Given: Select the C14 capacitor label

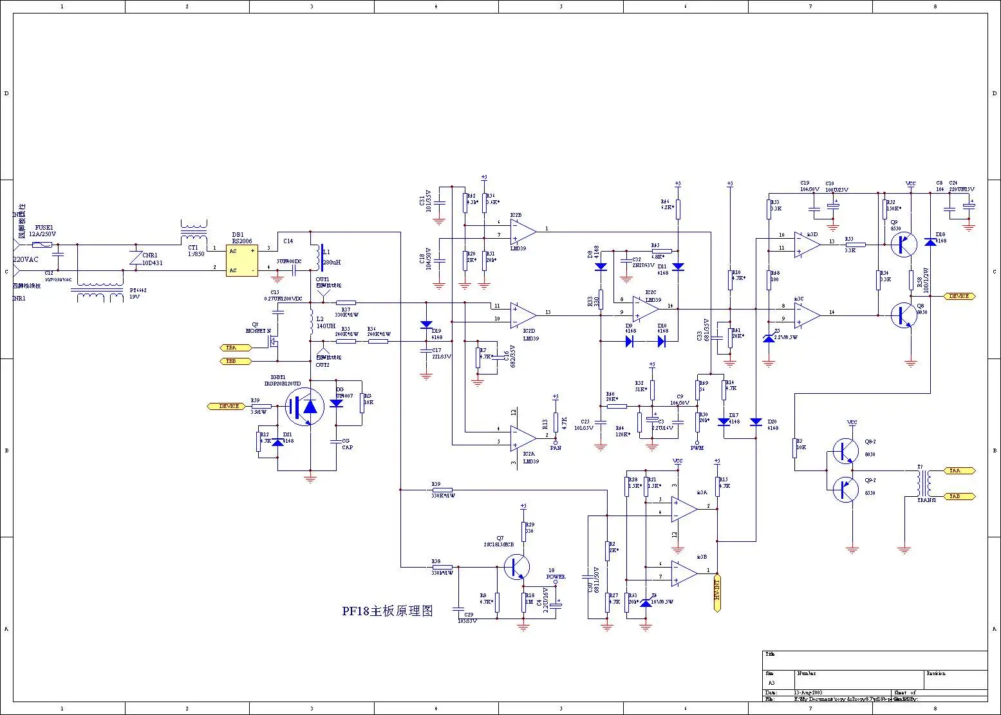Looking at the screenshot, I should click(x=288, y=241).
